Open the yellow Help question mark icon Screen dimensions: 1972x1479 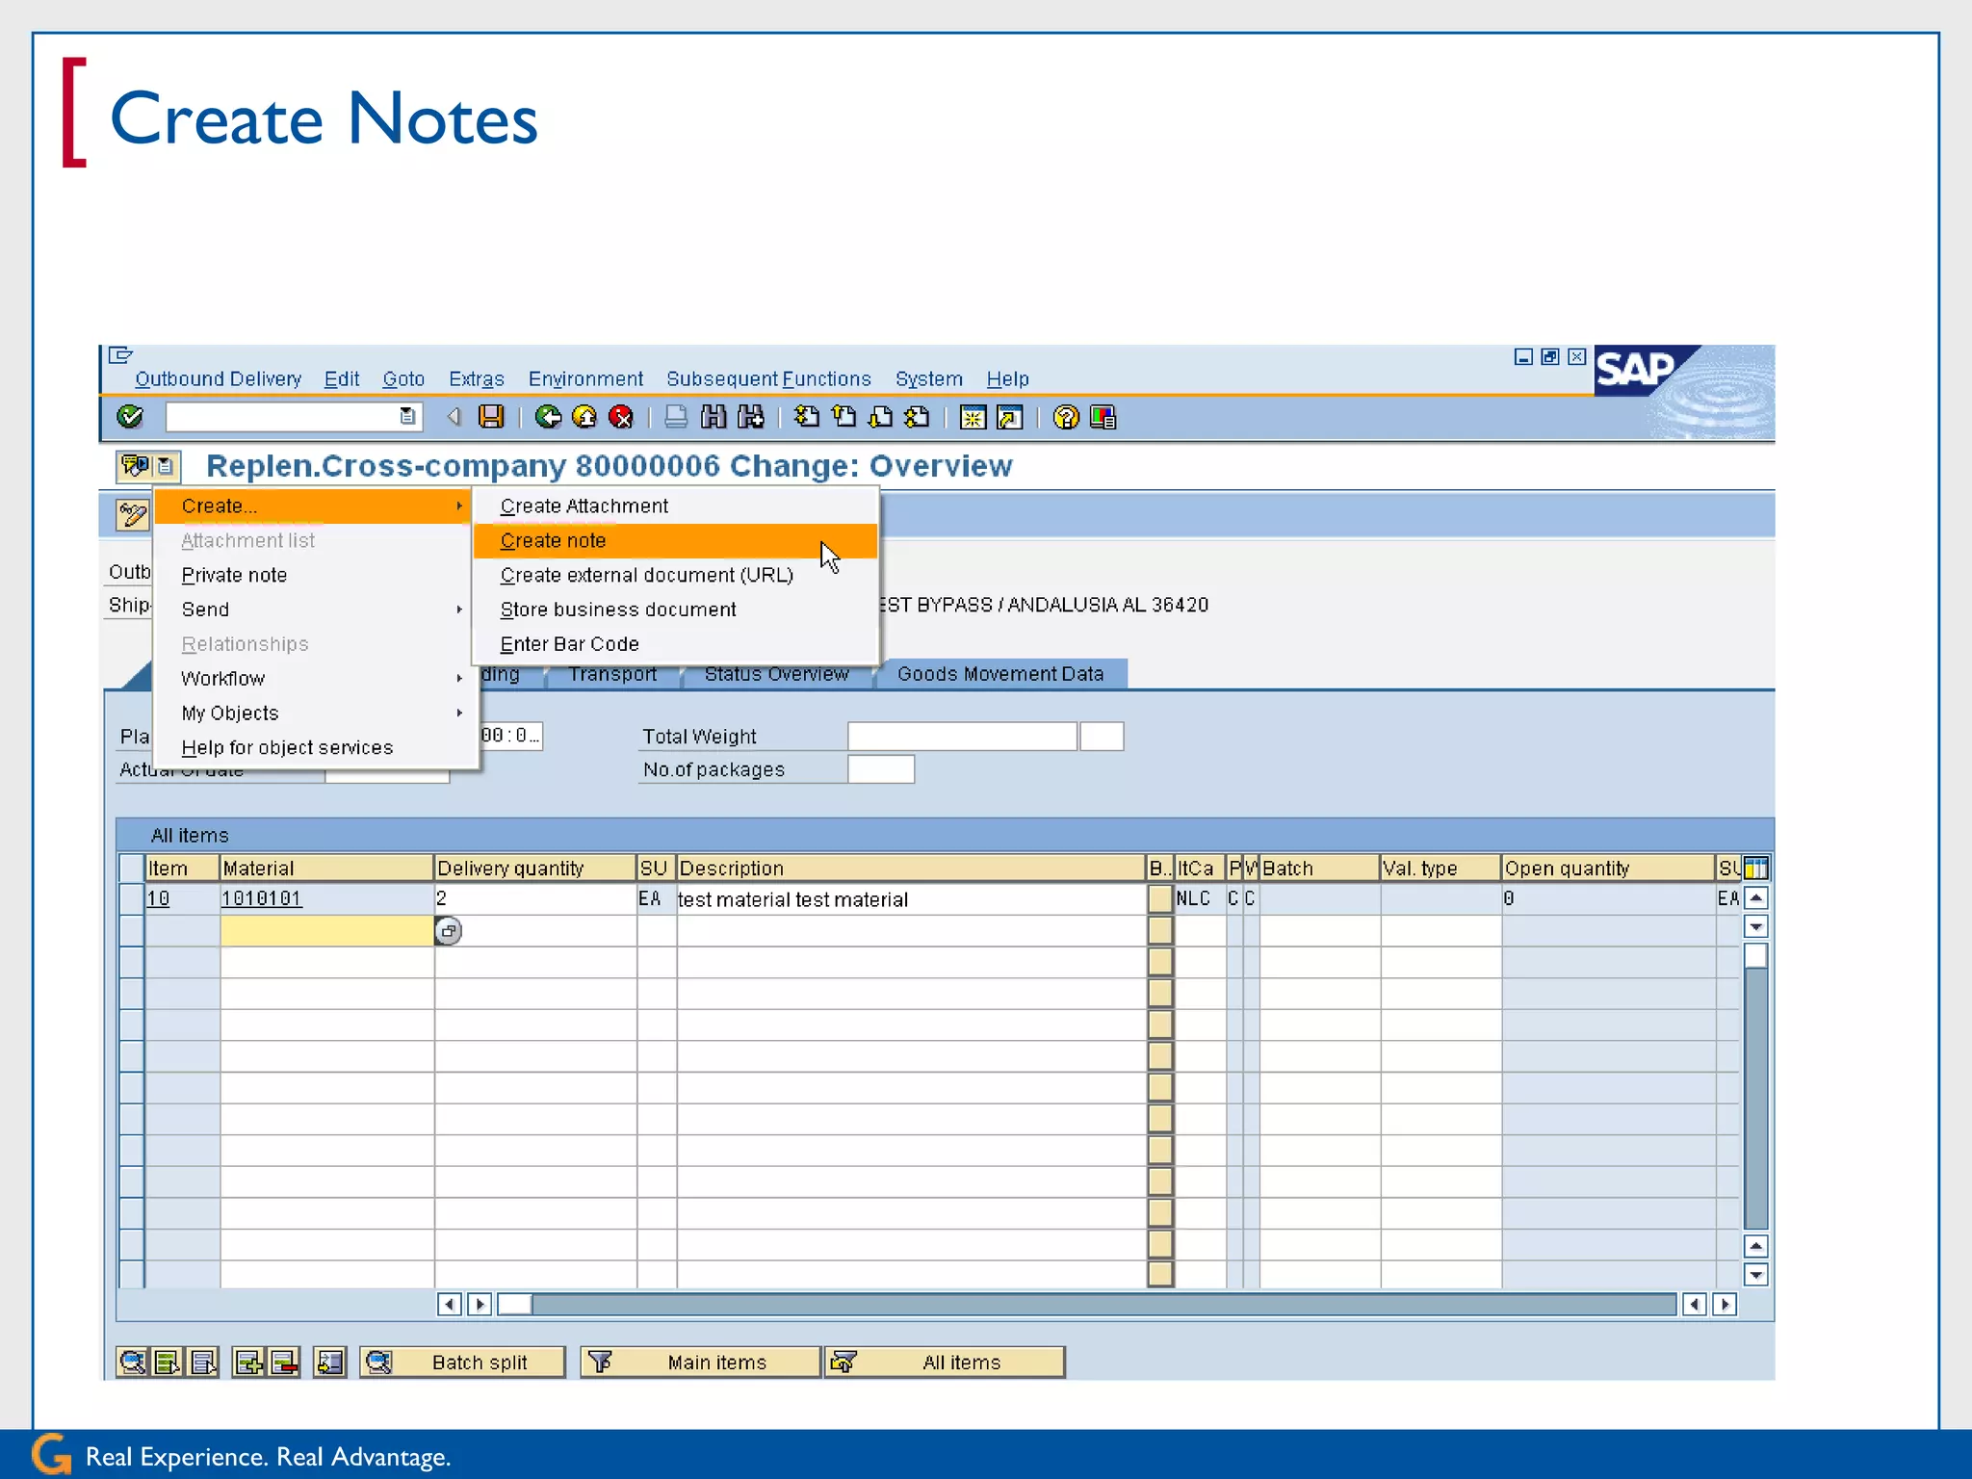[1066, 417]
